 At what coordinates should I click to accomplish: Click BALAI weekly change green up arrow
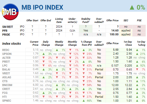pyautogui.click(x=57, y=70)
